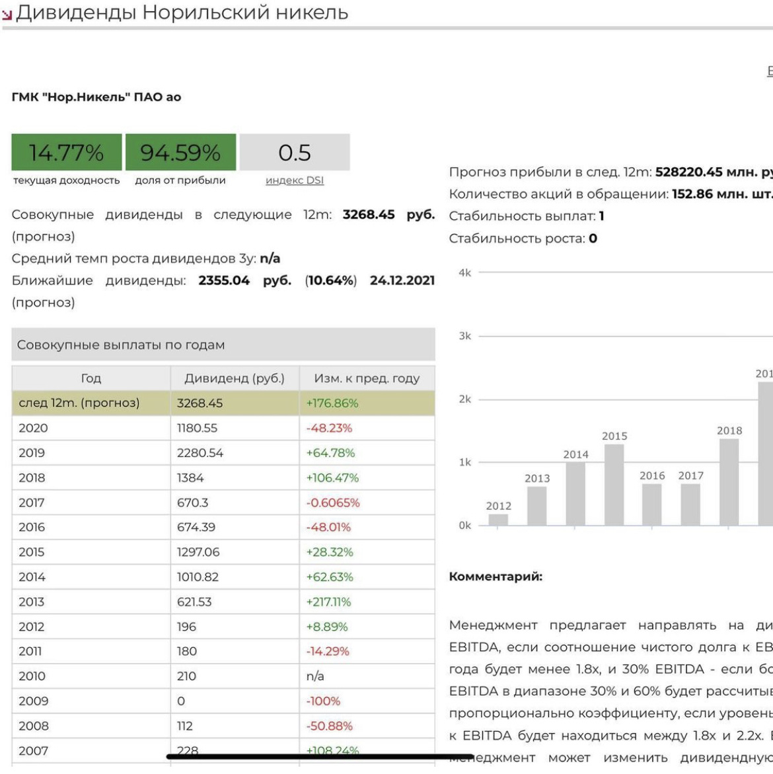Click the Год column header

[x=91, y=378]
